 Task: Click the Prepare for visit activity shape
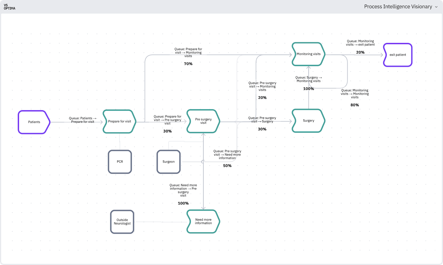pyautogui.click(x=119, y=122)
